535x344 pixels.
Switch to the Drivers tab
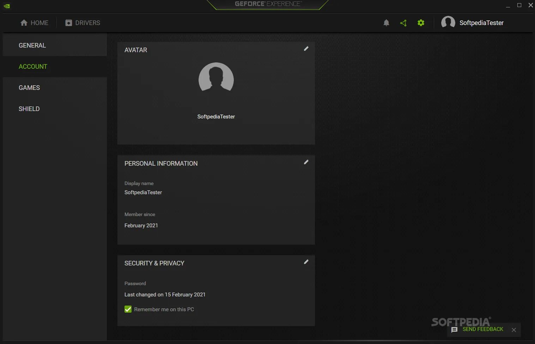[x=83, y=23]
